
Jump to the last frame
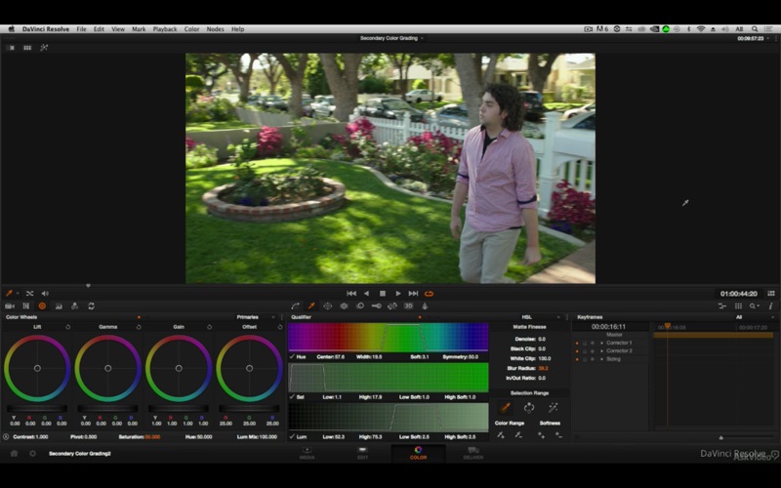tap(413, 294)
